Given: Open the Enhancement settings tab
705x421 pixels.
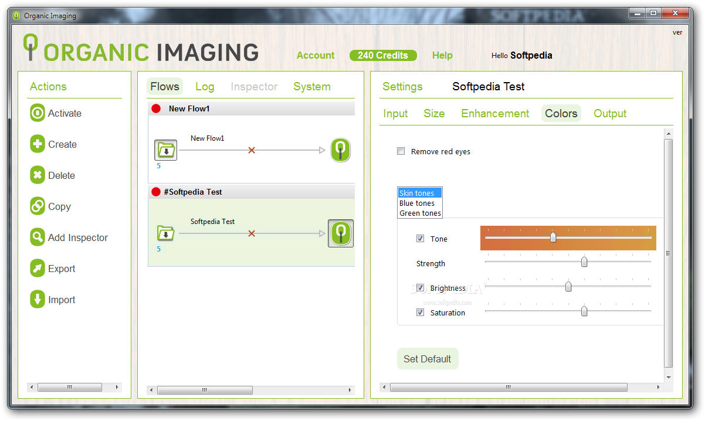Looking at the screenshot, I should tap(495, 114).
